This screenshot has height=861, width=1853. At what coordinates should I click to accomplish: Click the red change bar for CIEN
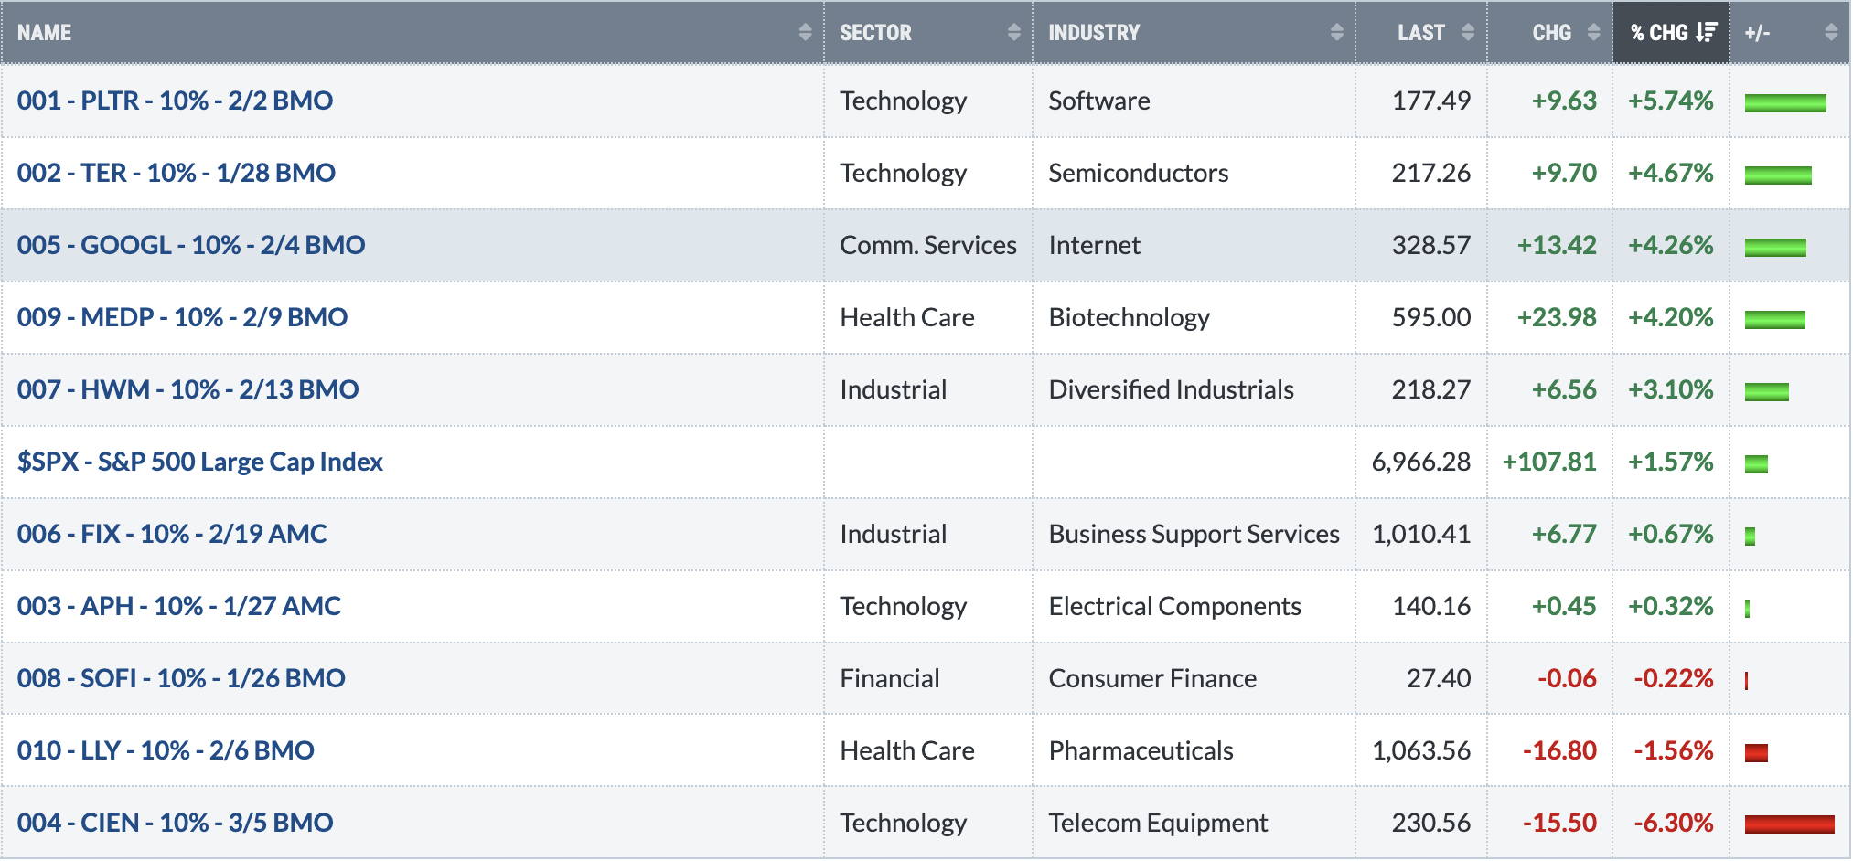point(1790,824)
